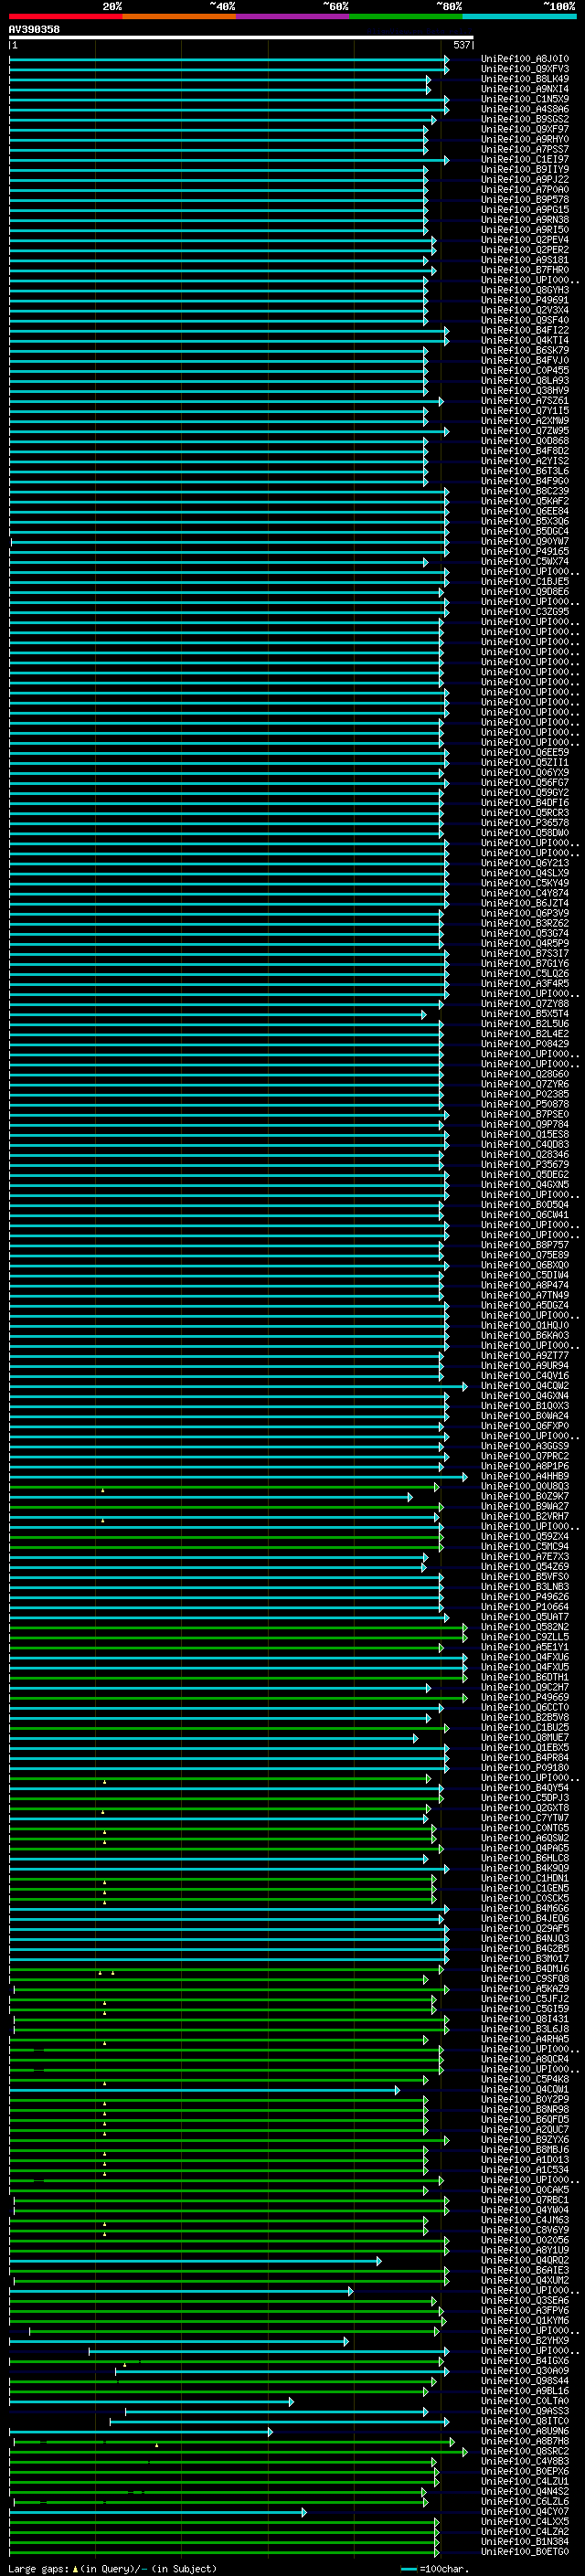585x2576 pixels.
Task: Click the cyan ~100% identity legend segment
Action: [x=520, y=16]
